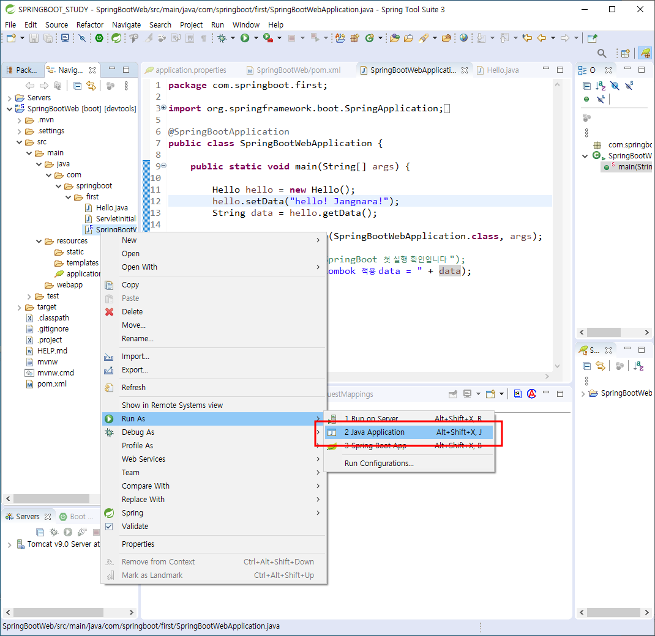Viewport: 655px width, 636px height.
Task: Click Export... in the context menu
Action: pos(214,370)
